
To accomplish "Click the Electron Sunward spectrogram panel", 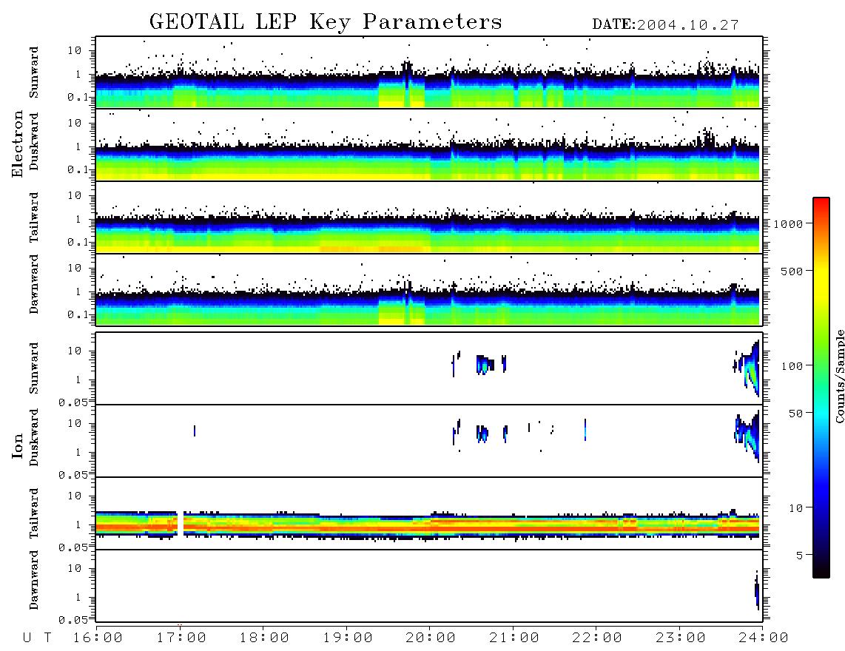I will 429,72.
